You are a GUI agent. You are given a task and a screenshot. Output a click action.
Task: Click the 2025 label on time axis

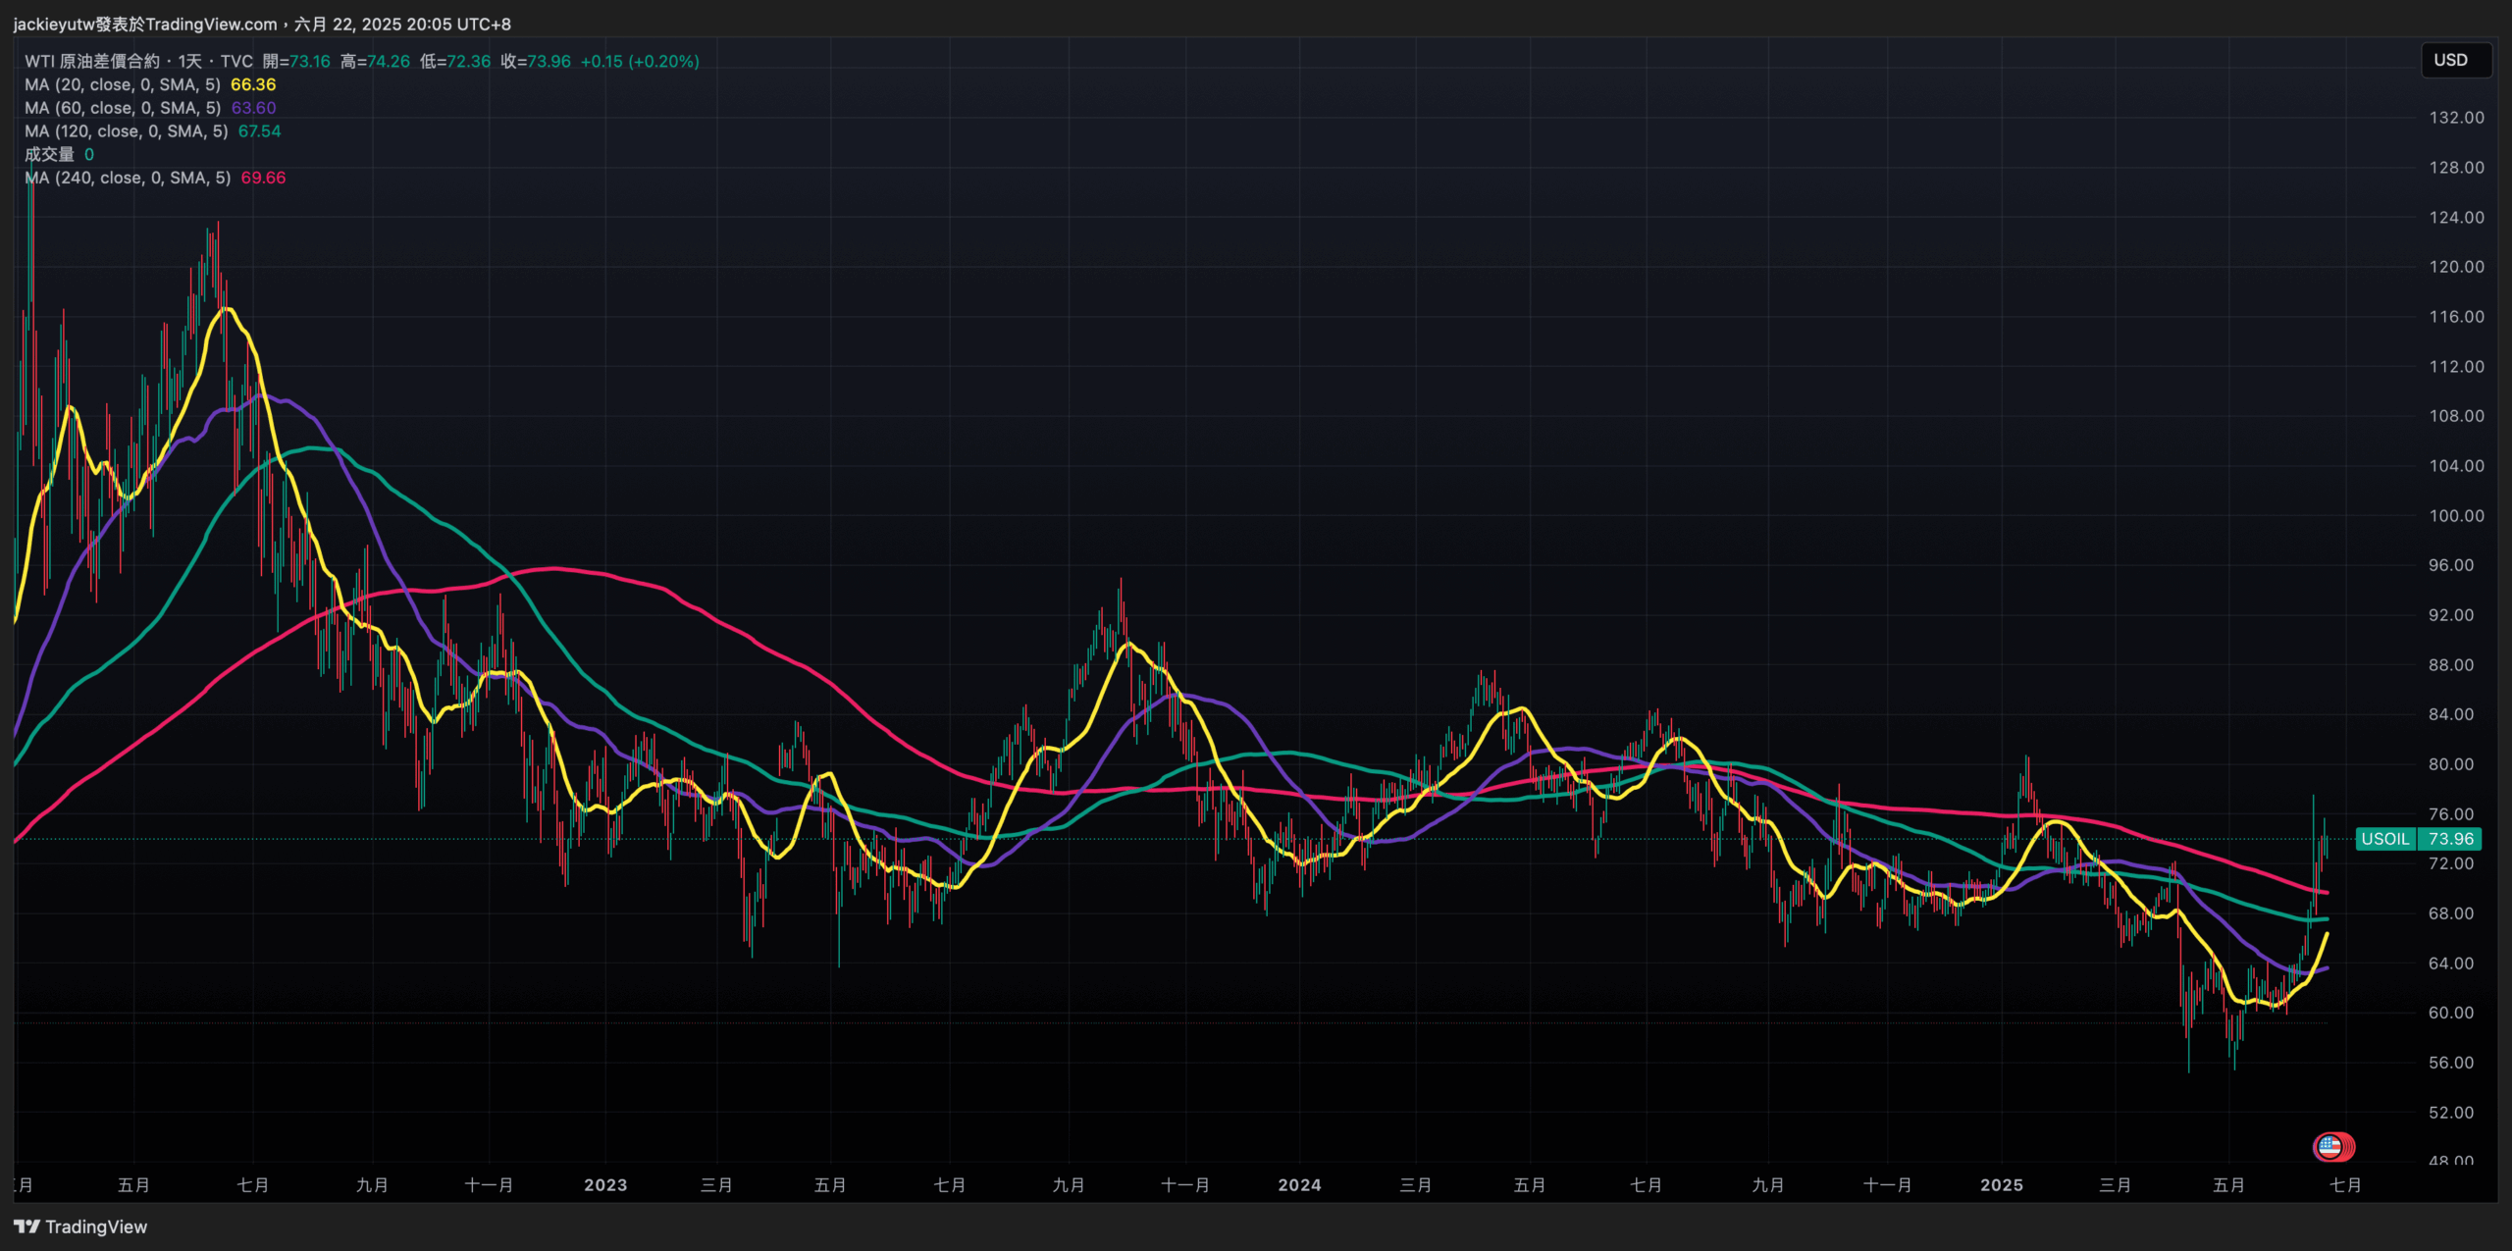pos(2002,1185)
